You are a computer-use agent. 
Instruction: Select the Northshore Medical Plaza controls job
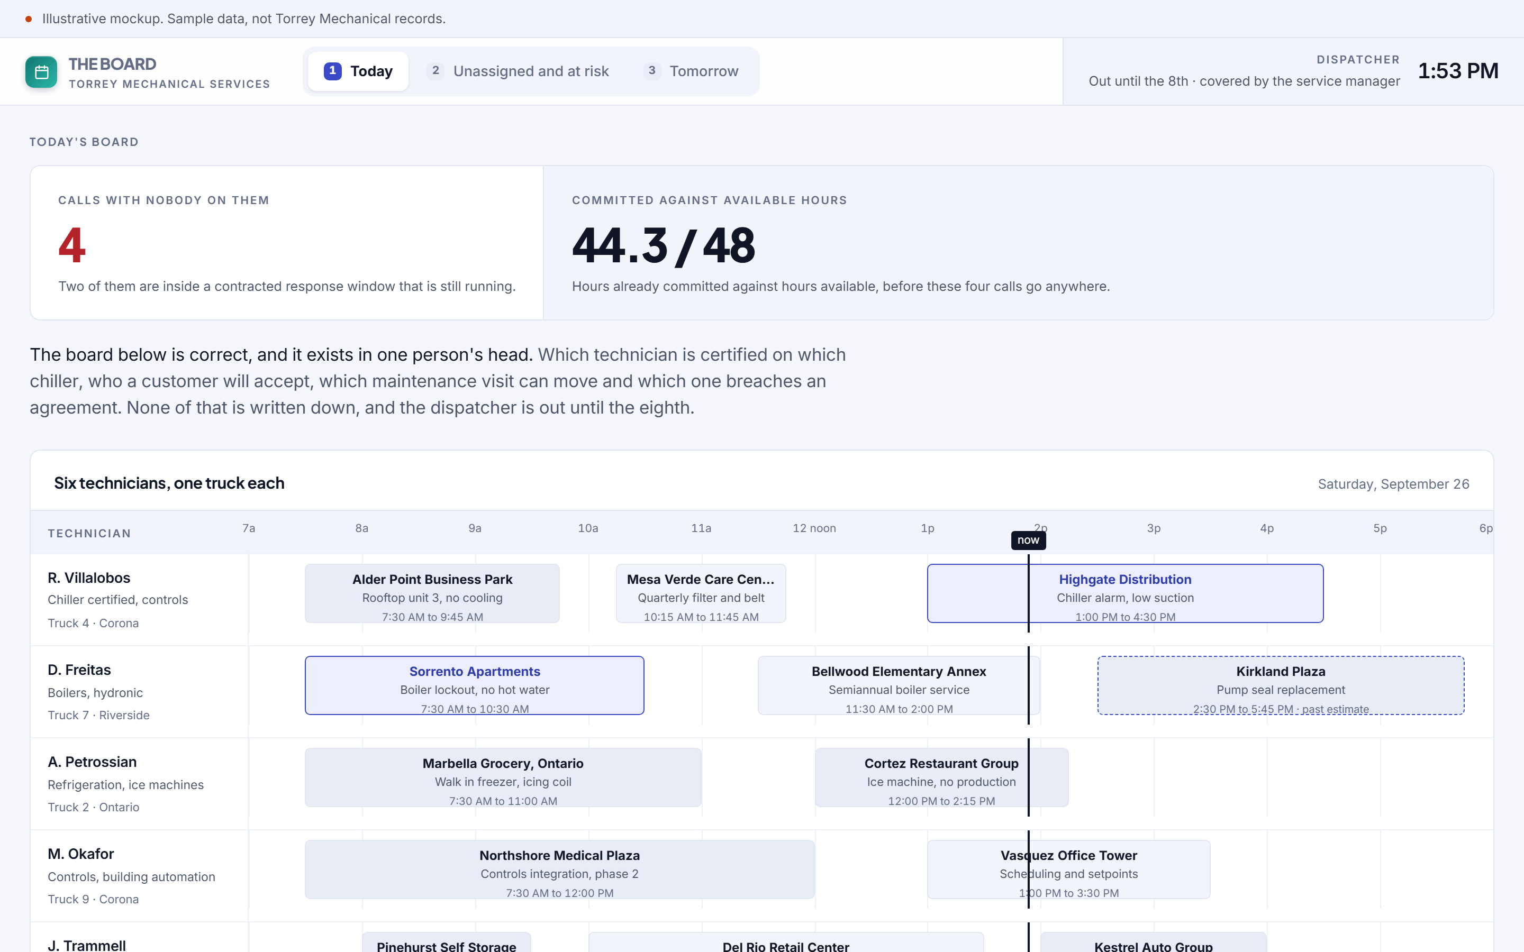click(x=559, y=869)
